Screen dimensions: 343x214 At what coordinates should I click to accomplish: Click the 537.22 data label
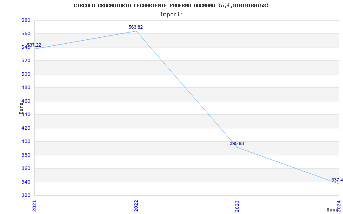(34, 45)
